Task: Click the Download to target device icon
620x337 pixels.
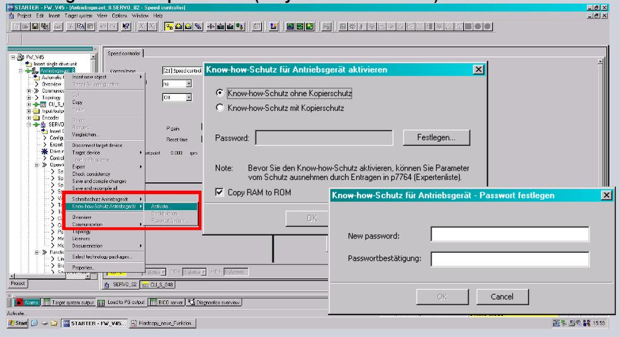Action: click(179, 27)
